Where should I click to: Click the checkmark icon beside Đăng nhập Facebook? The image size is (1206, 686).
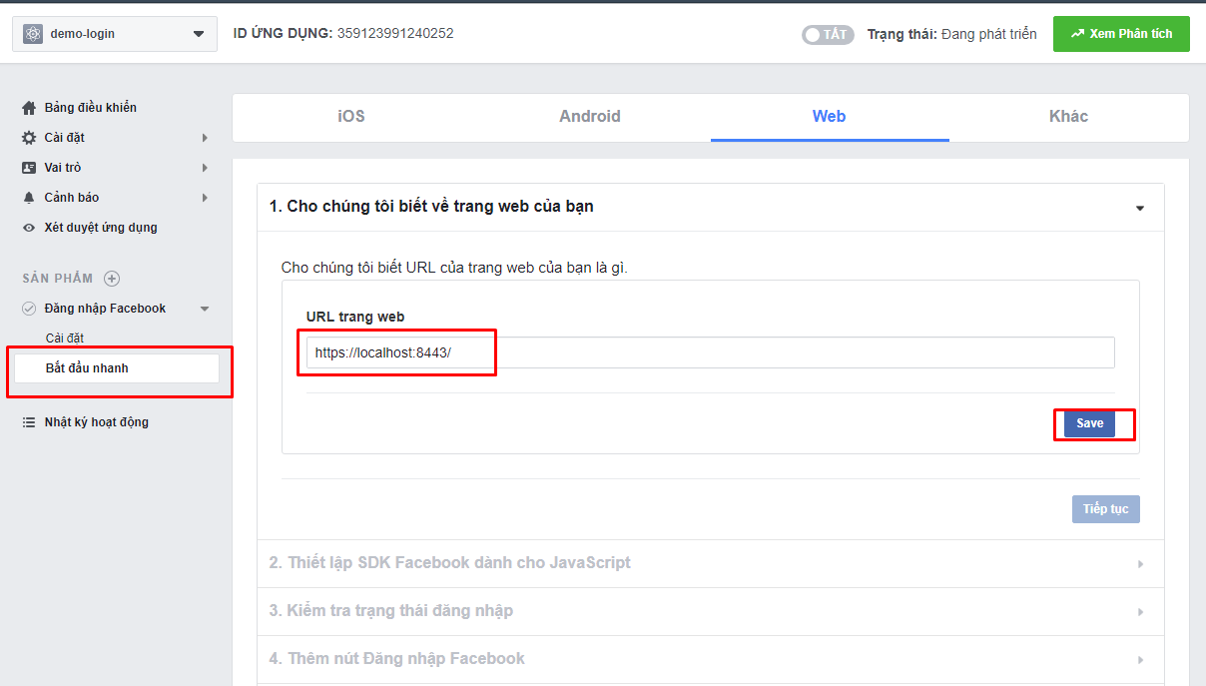point(29,309)
